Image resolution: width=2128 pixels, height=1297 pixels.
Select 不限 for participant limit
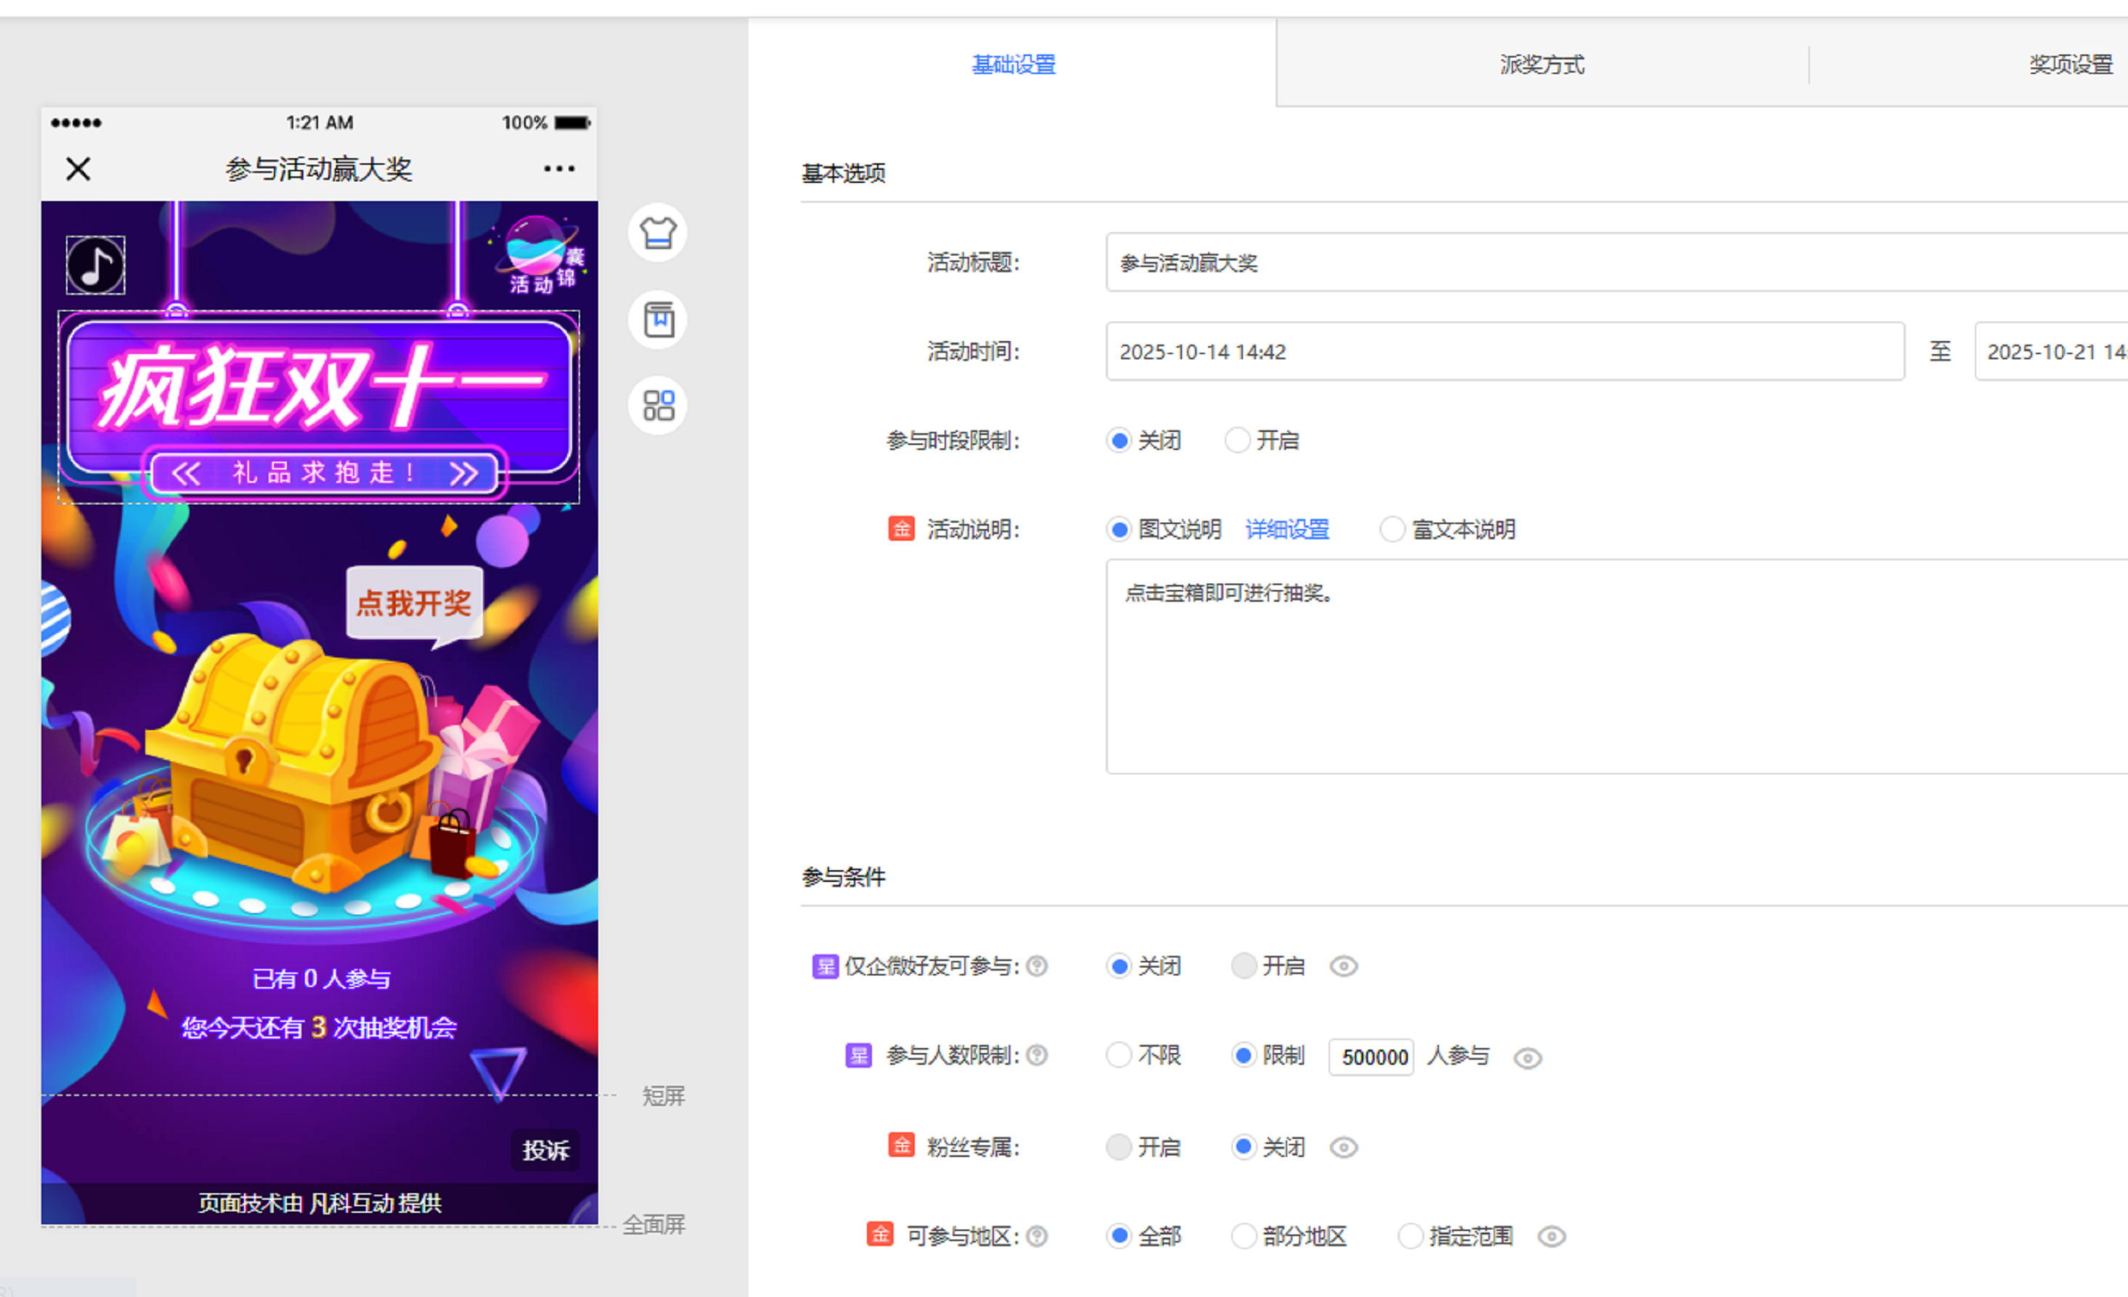[x=1120, y=1055]
